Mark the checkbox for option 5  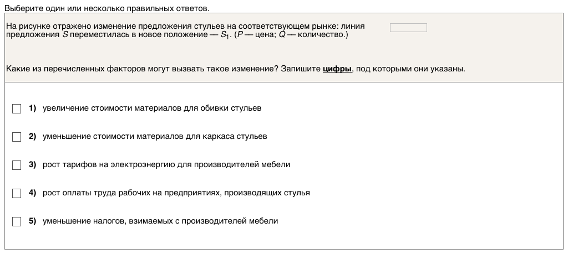[17, 221]
